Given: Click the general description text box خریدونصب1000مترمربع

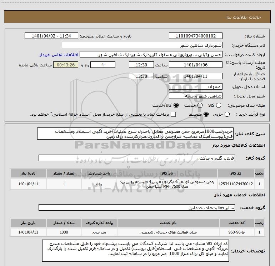Looking at the screenshot, I should (x=135, y=134).
